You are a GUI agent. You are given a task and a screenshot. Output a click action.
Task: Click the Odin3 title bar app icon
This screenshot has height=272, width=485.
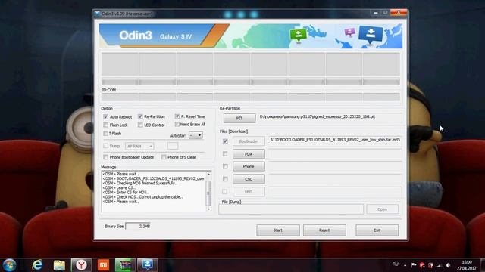click(97, 14)
